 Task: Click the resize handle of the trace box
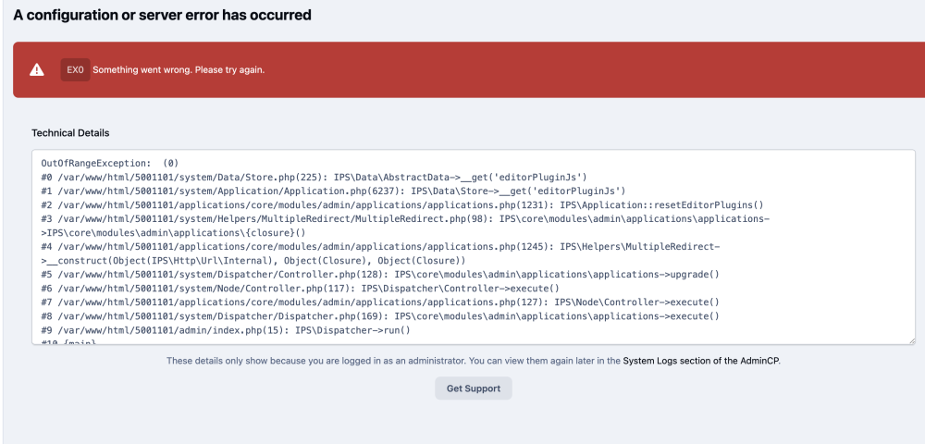coord(911,340)
